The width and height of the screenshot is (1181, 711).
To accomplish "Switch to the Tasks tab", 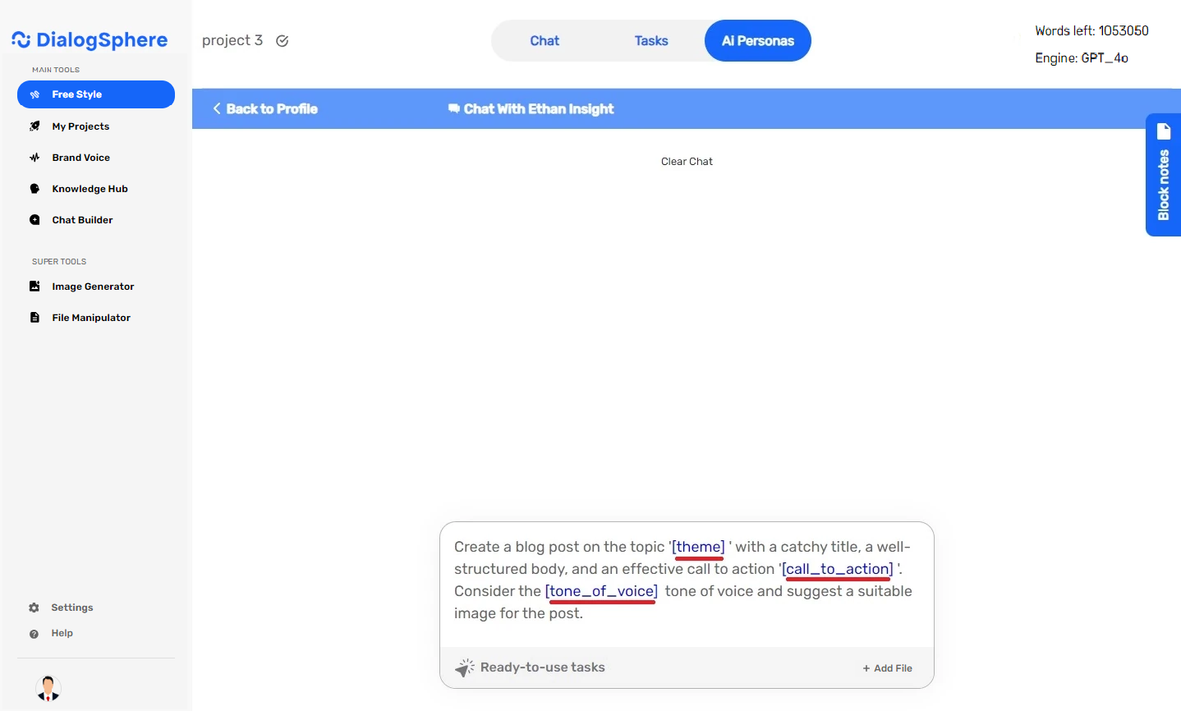I will point(650,41).
